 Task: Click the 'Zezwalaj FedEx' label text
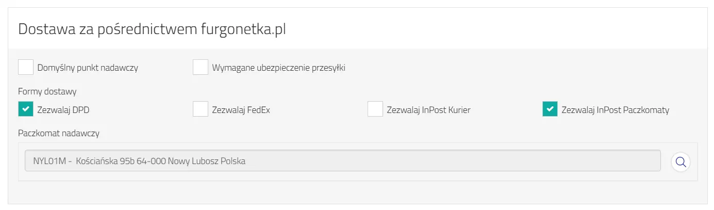point(241,110)
